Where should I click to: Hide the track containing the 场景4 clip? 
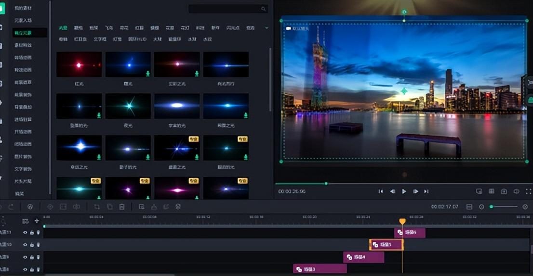(25, 257)
